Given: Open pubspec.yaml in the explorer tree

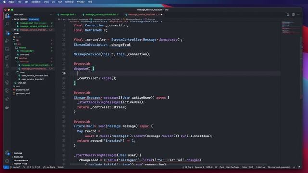Looking at the screenshot, I should click(23, 93).
